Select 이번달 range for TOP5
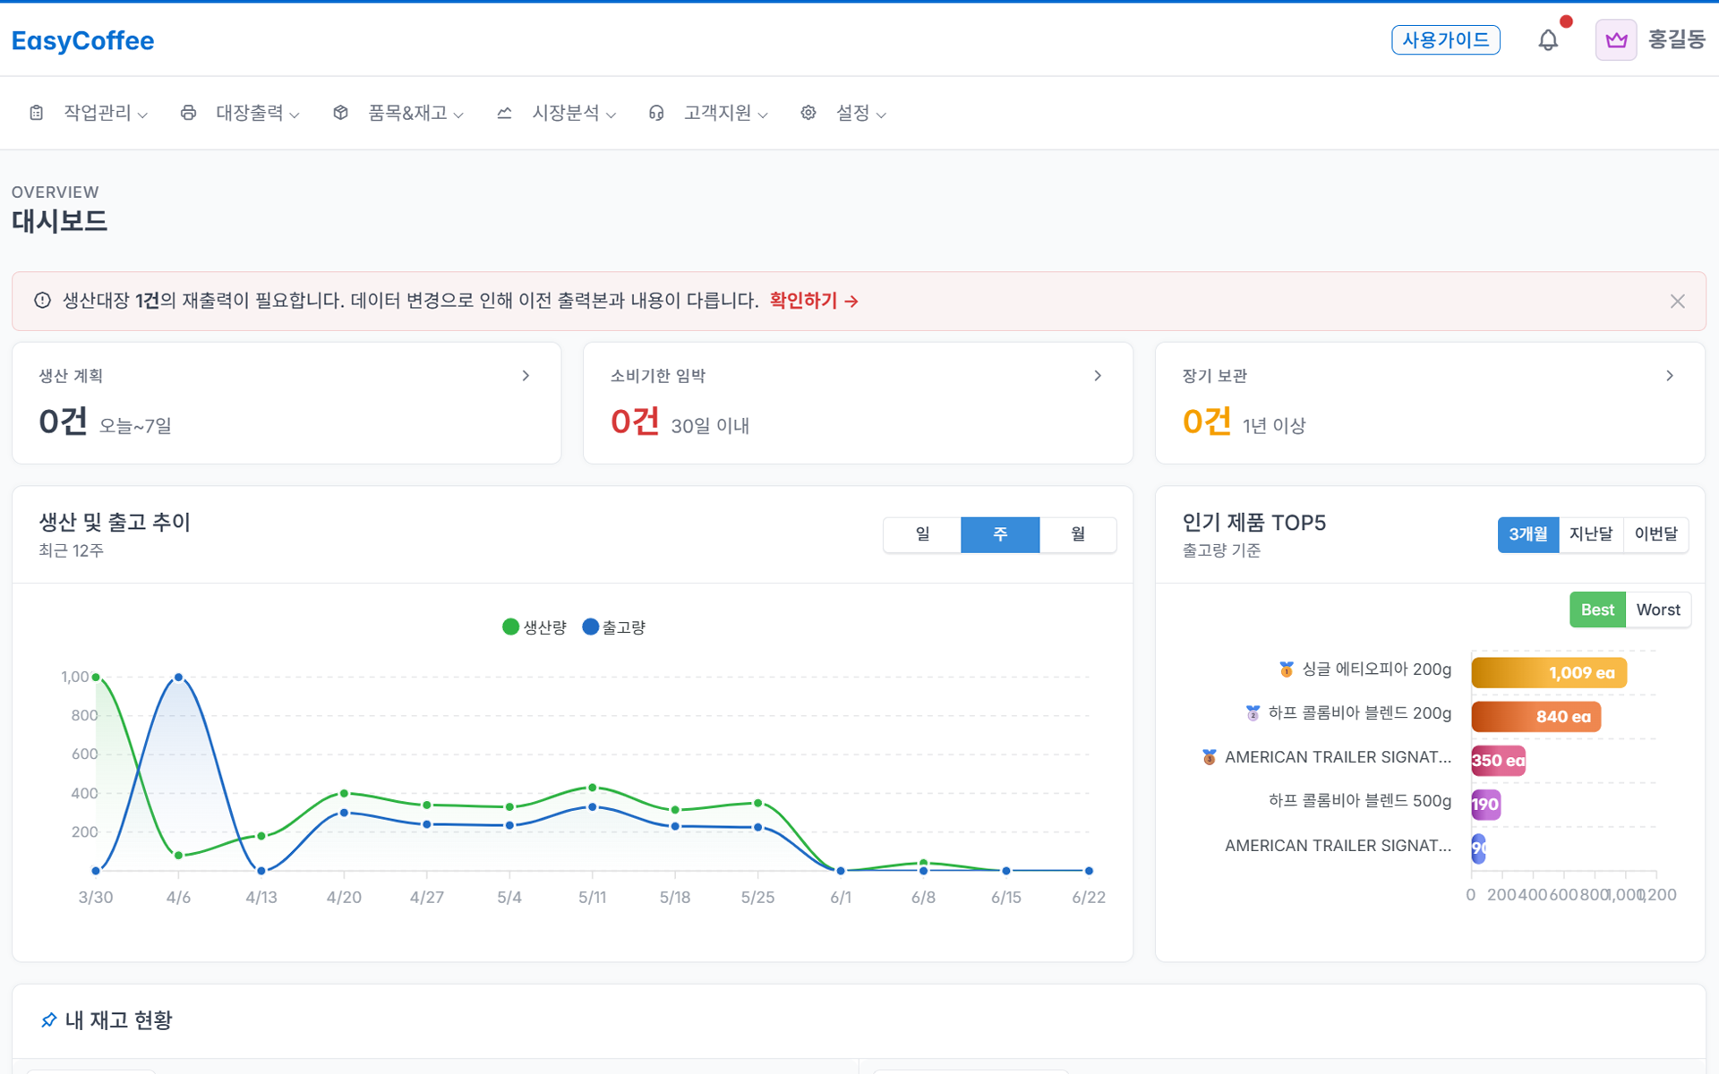The image size is (1719, 1074). pyautogui.click(x=1656, y=534)
